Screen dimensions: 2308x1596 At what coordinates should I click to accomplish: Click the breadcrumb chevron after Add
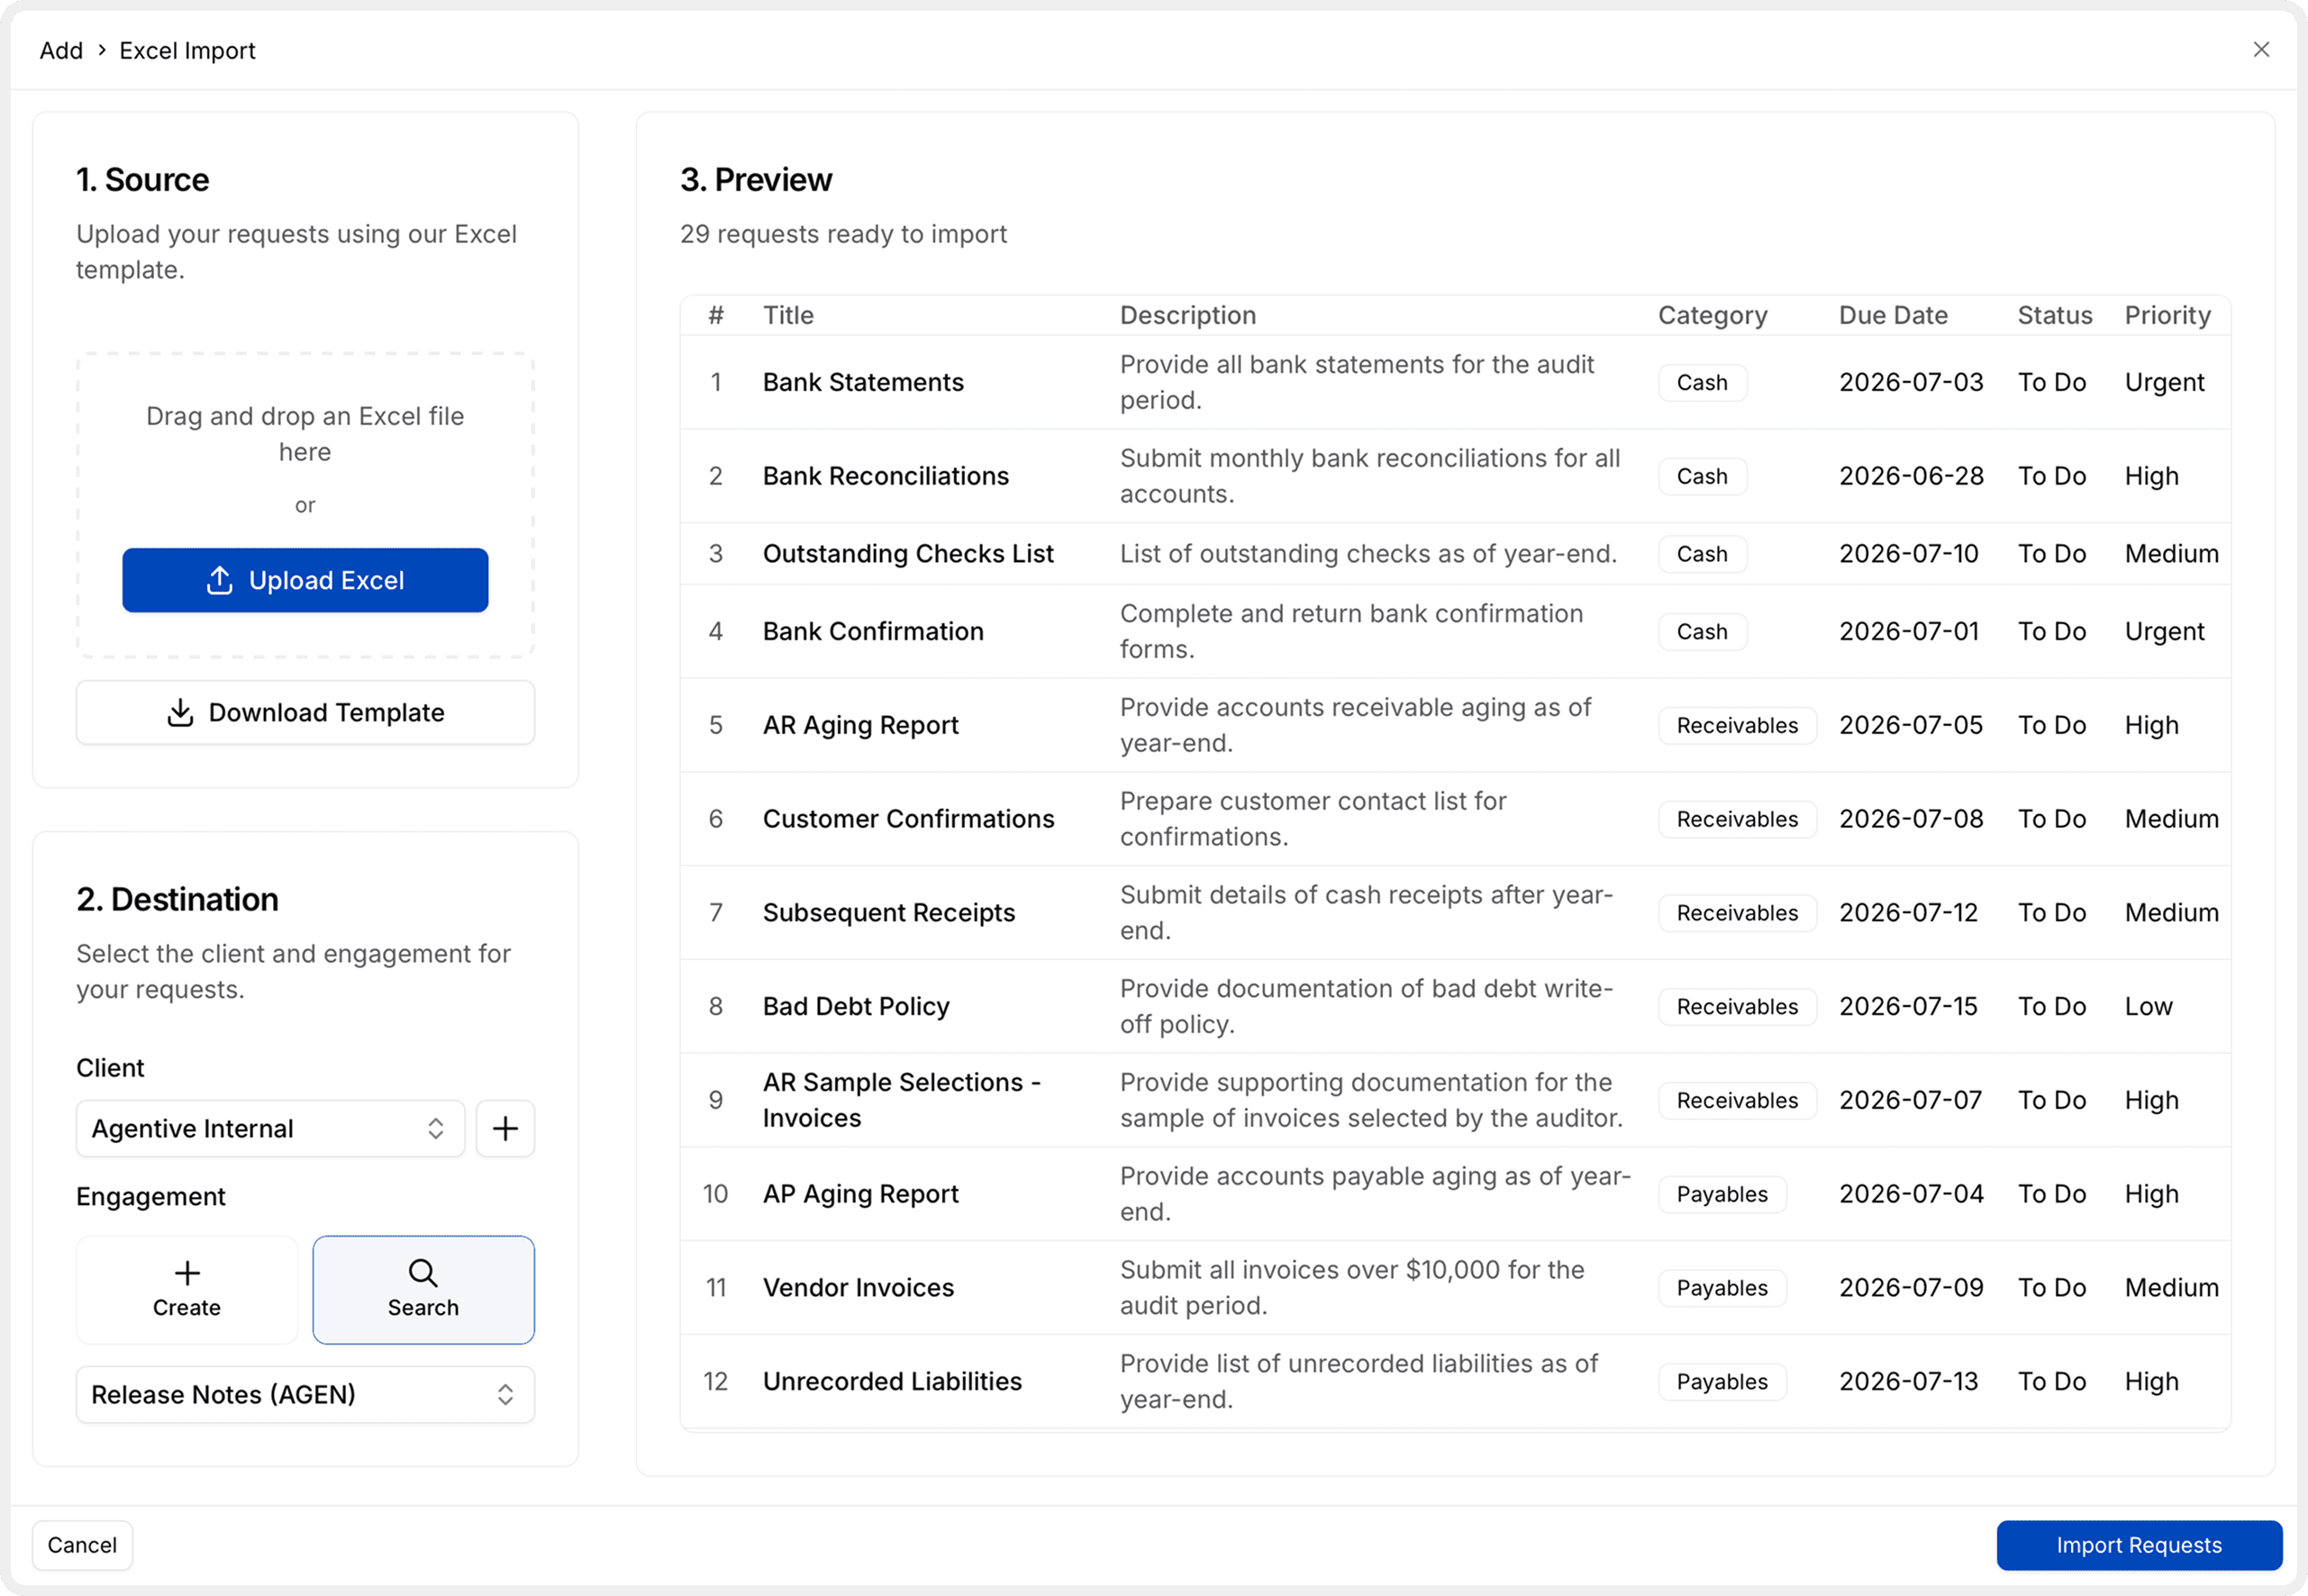102,50
